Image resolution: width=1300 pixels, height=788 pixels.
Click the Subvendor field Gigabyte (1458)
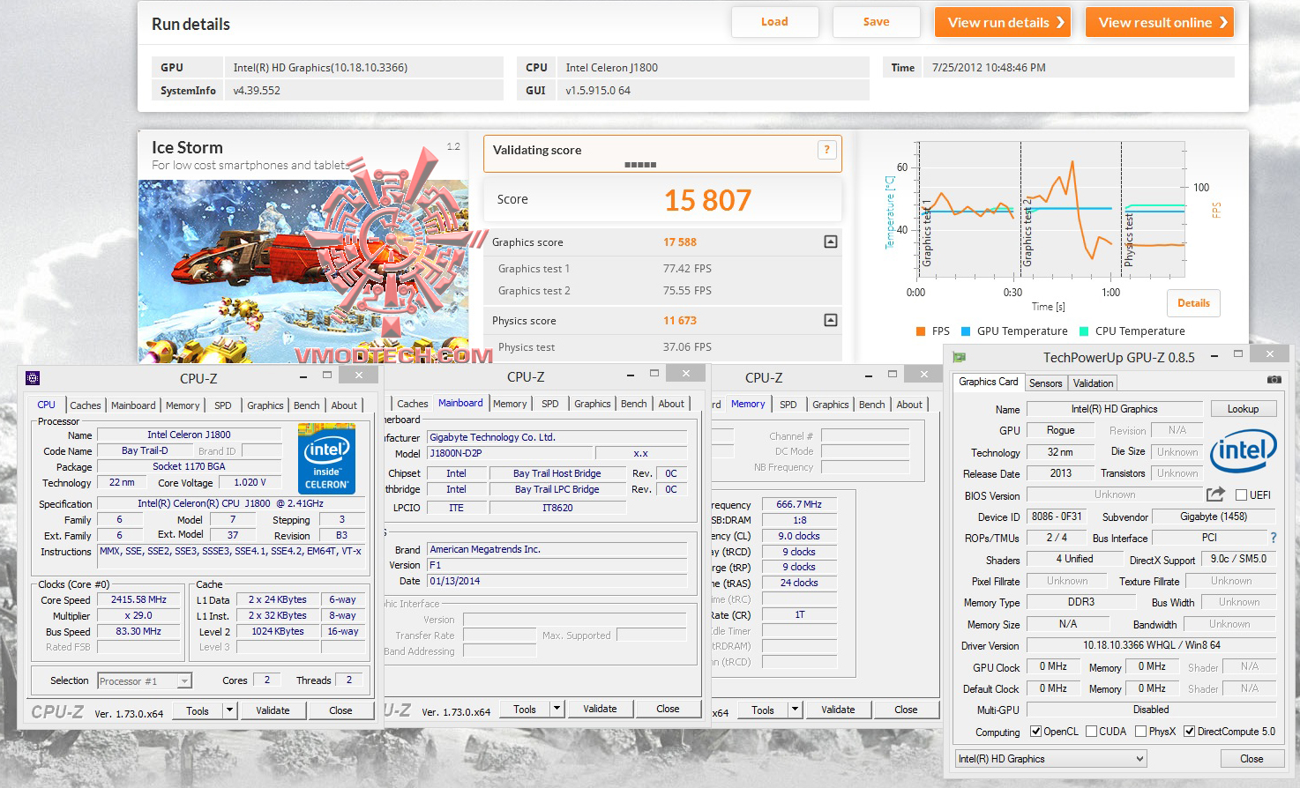pos(1214,517)
